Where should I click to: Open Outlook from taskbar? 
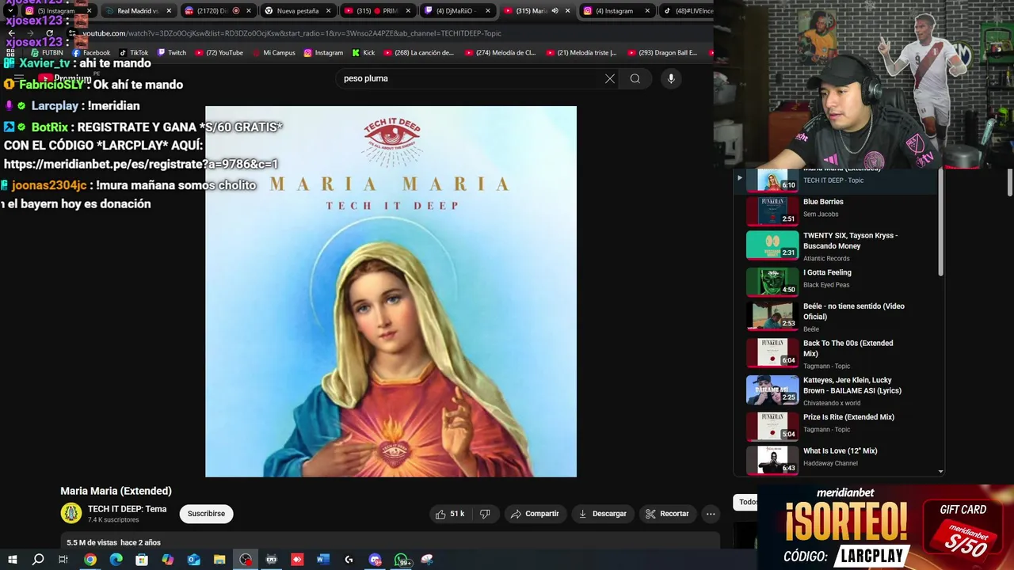point(193,560)
